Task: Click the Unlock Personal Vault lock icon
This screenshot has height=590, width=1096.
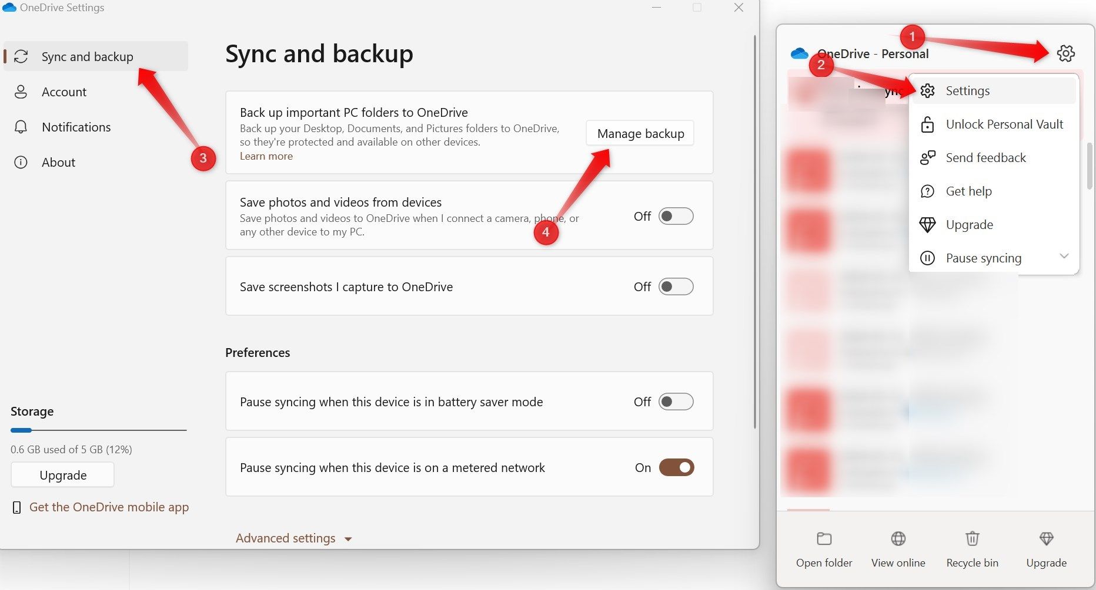Action: (x=927, y=124)
